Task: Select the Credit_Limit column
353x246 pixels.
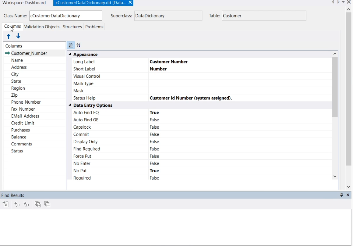Action: tap(23, 123)
